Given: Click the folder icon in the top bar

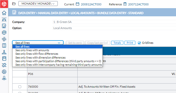Looking at the screenshot, I should (14, 4).
